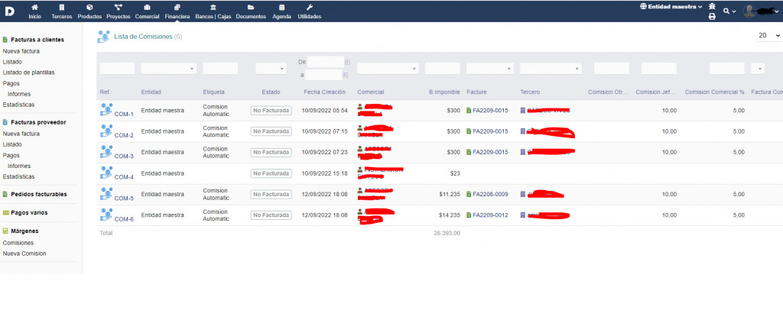
Task: Open the Productos menu
Action: [89, 11]
